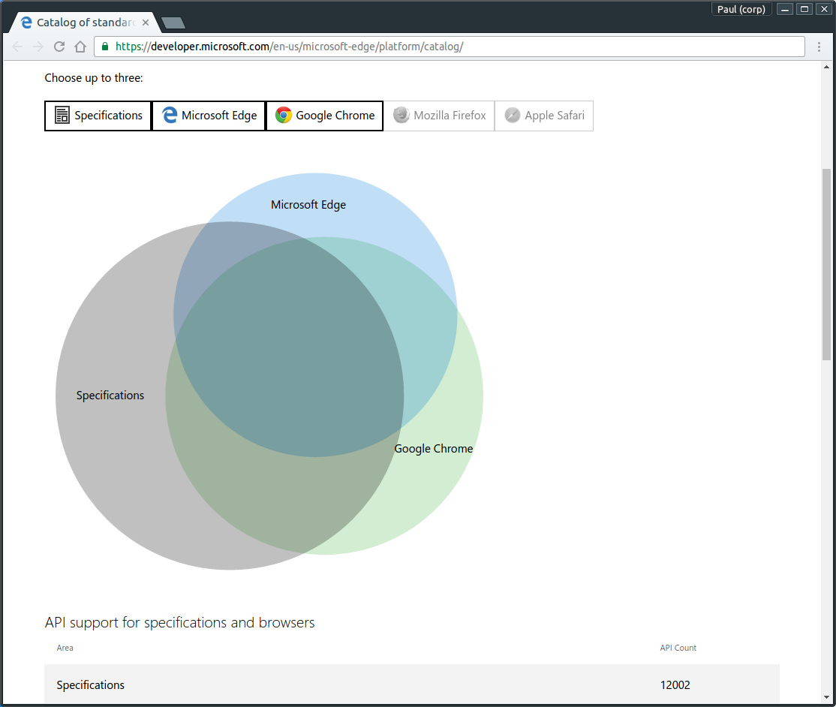Click the green Google Chrome circle
Viewport: 836px width, 707px height.
pyautogui.click(x=443, y=480)
